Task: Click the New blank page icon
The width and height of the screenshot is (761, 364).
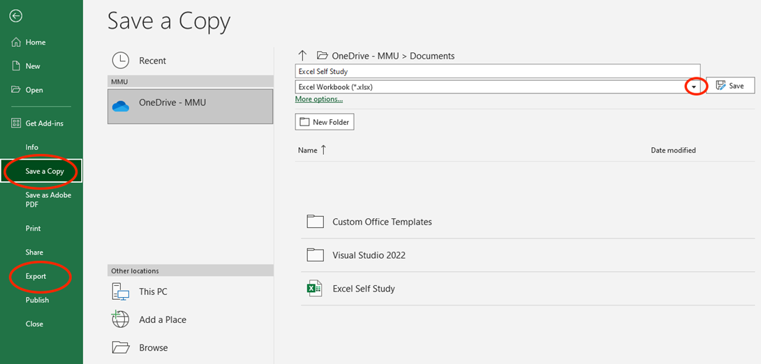Action: [x=16, y=66]
